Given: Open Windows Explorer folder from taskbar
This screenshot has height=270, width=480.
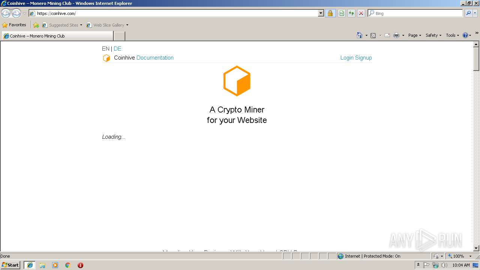Looking at the screenshot, I should (42, 265).
